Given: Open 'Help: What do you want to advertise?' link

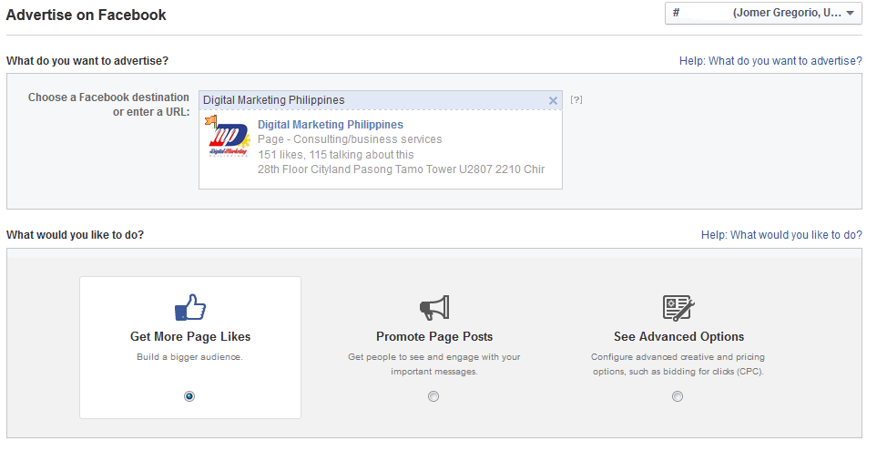Looking at the screenshot, I should click(x=770, y=60).
